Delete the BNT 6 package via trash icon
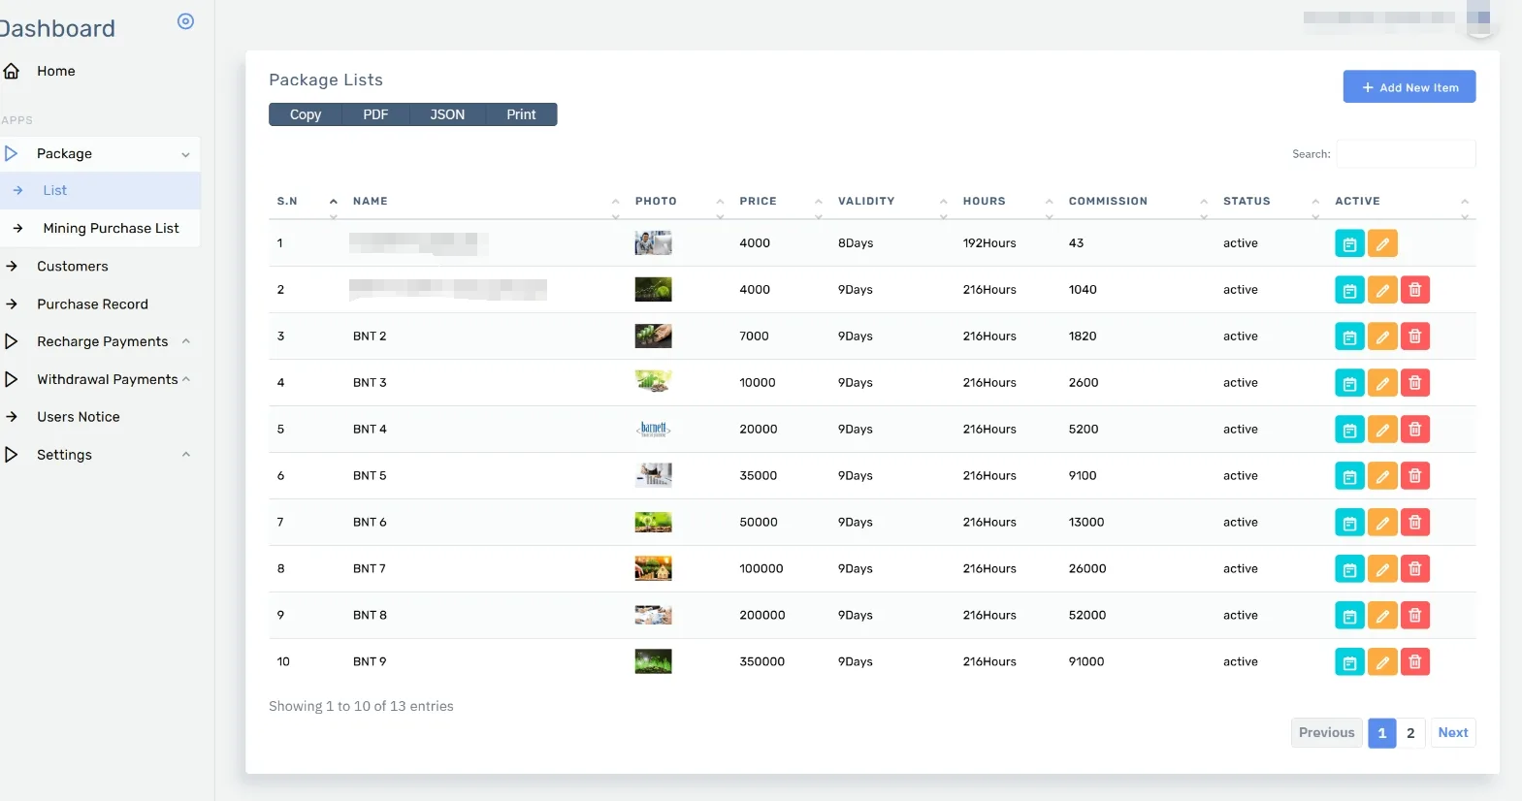The image size is (1522, 801). click(x=1415, y=523)
